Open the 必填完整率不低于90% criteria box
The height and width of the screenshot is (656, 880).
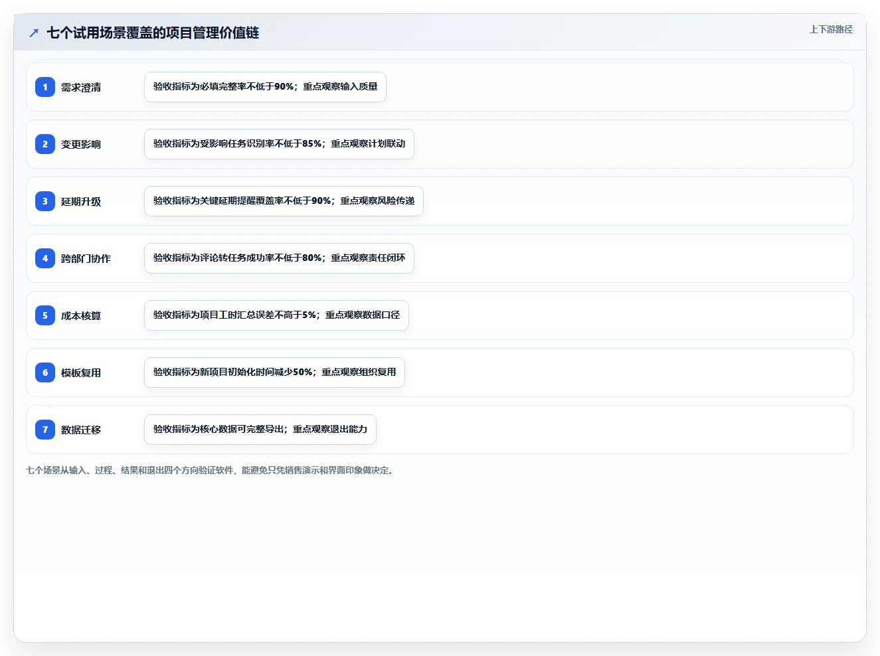coord(265,87)
